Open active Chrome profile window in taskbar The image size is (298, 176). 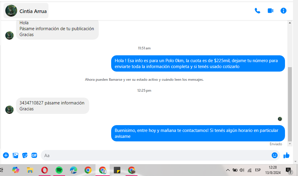[x=103, y=170]
